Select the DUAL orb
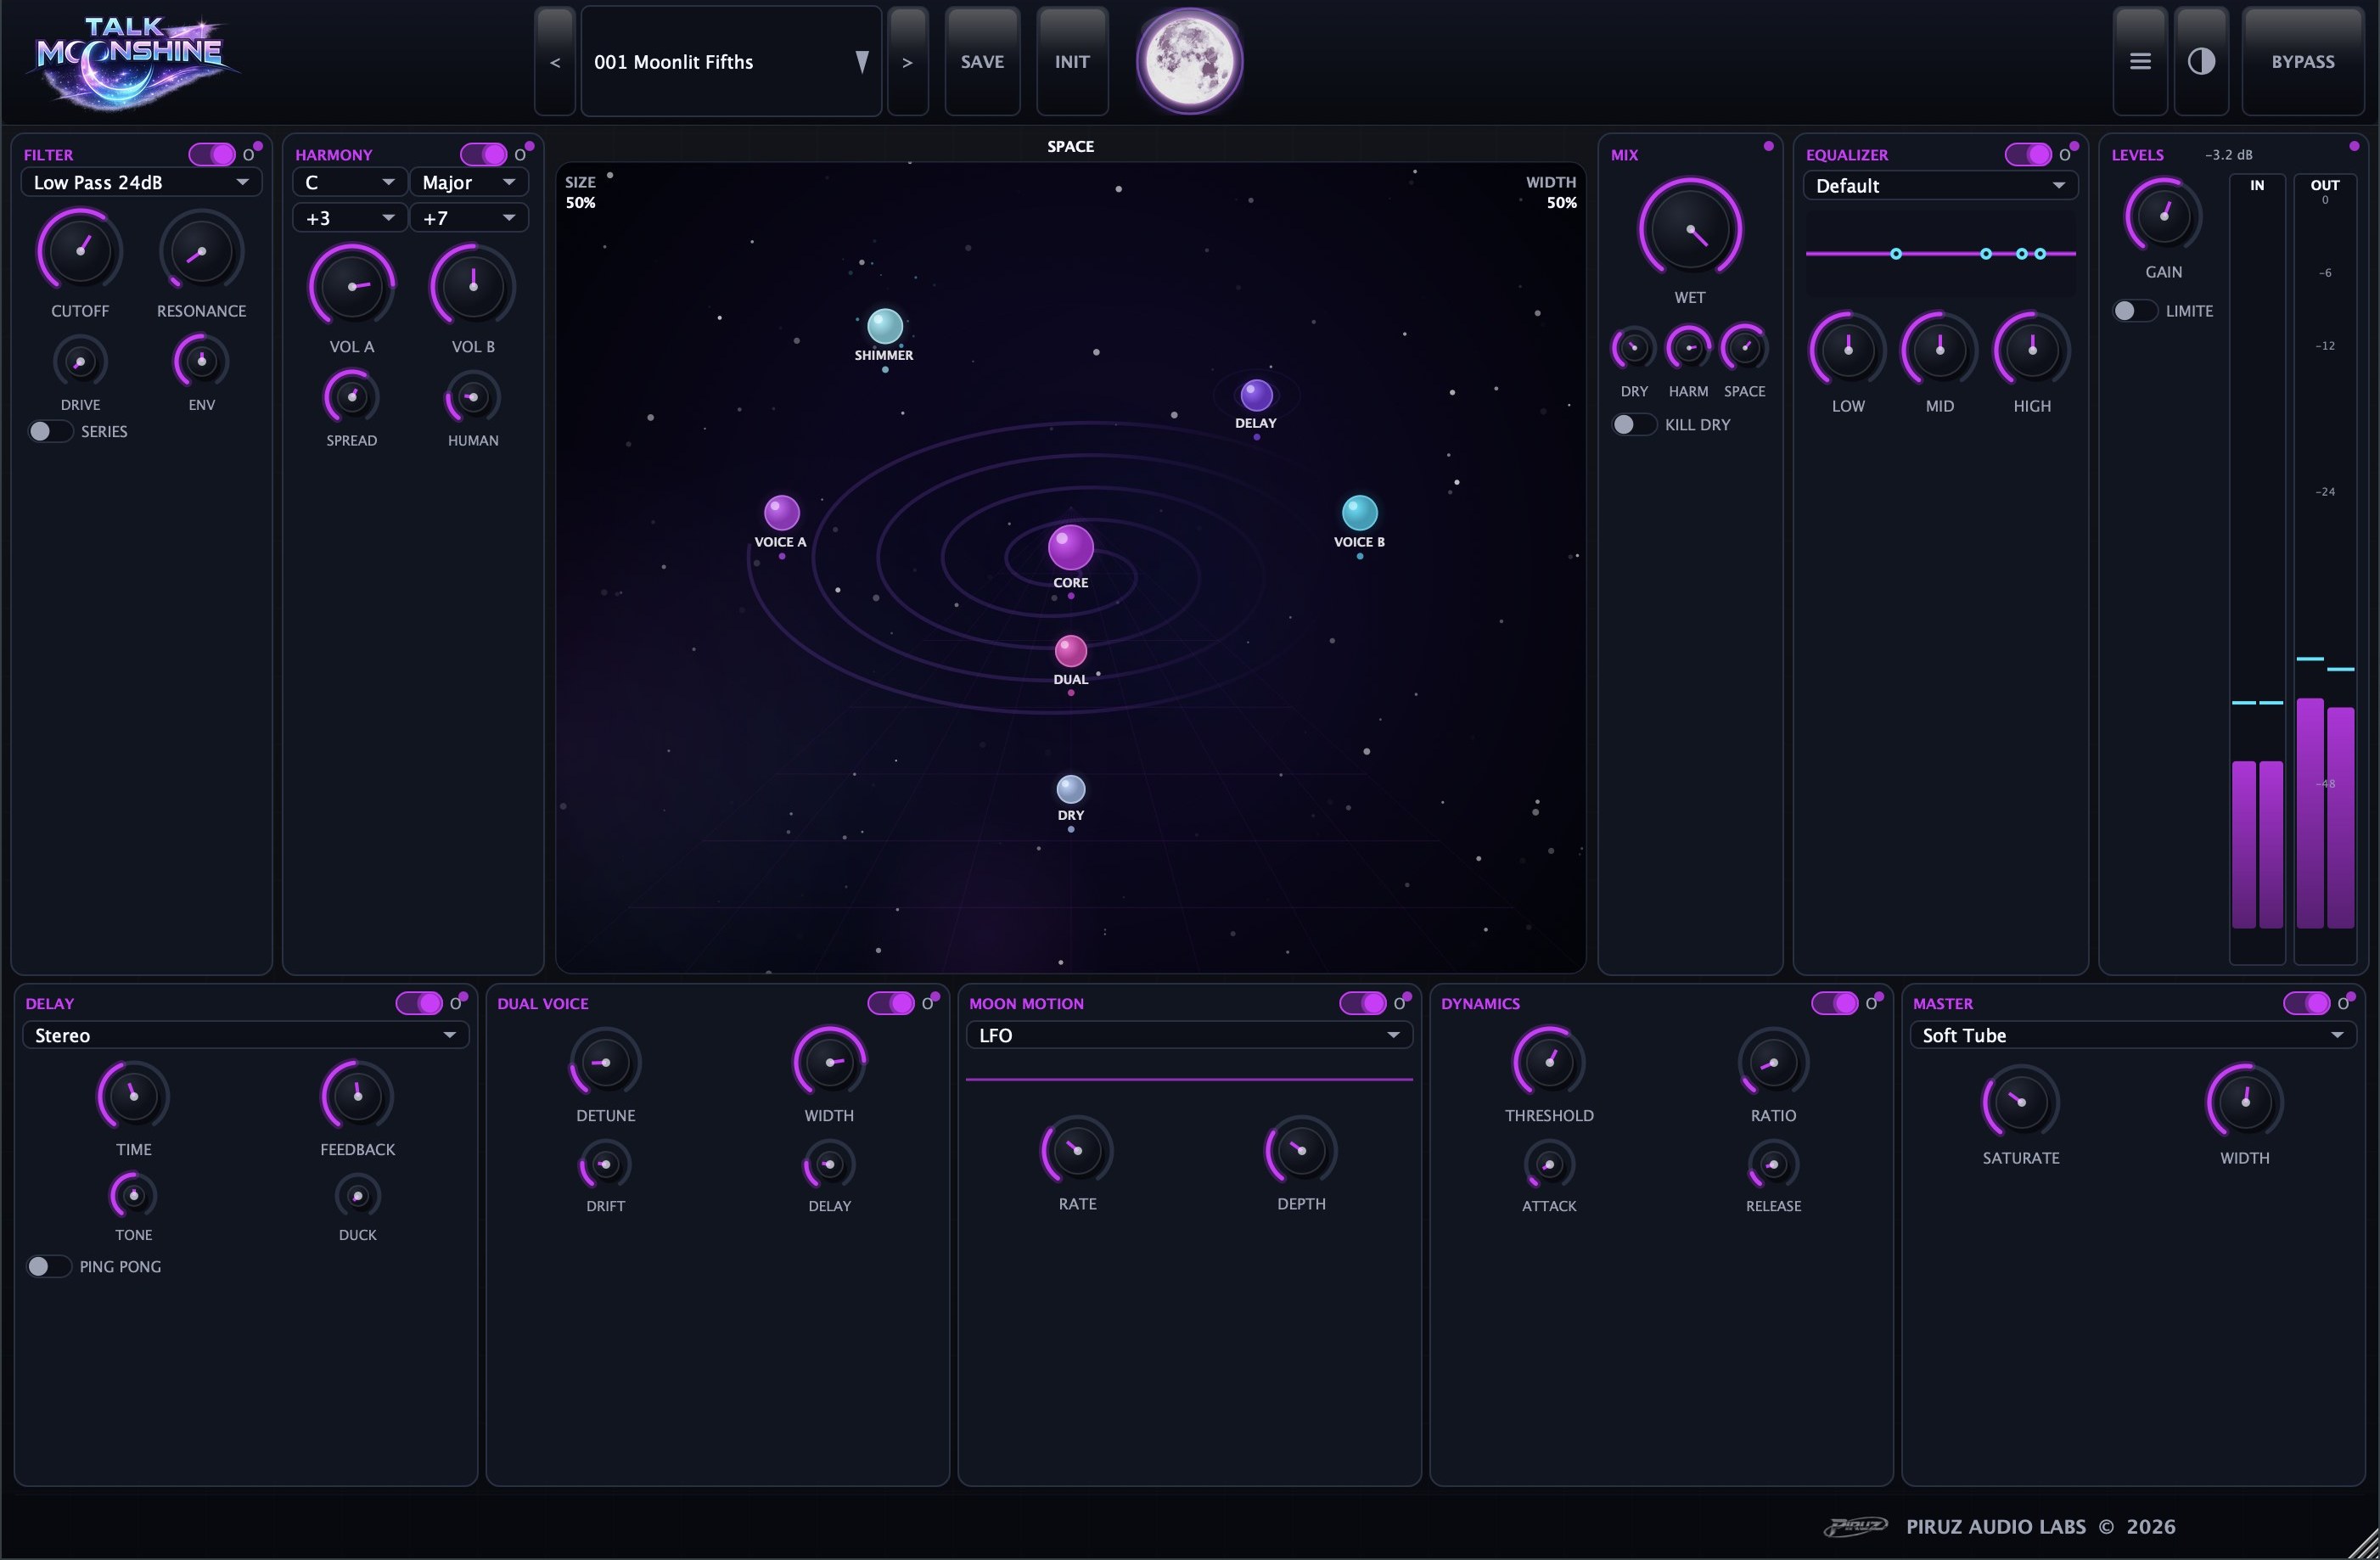Screen dimensions: 2380x1560 [1070, 652]
